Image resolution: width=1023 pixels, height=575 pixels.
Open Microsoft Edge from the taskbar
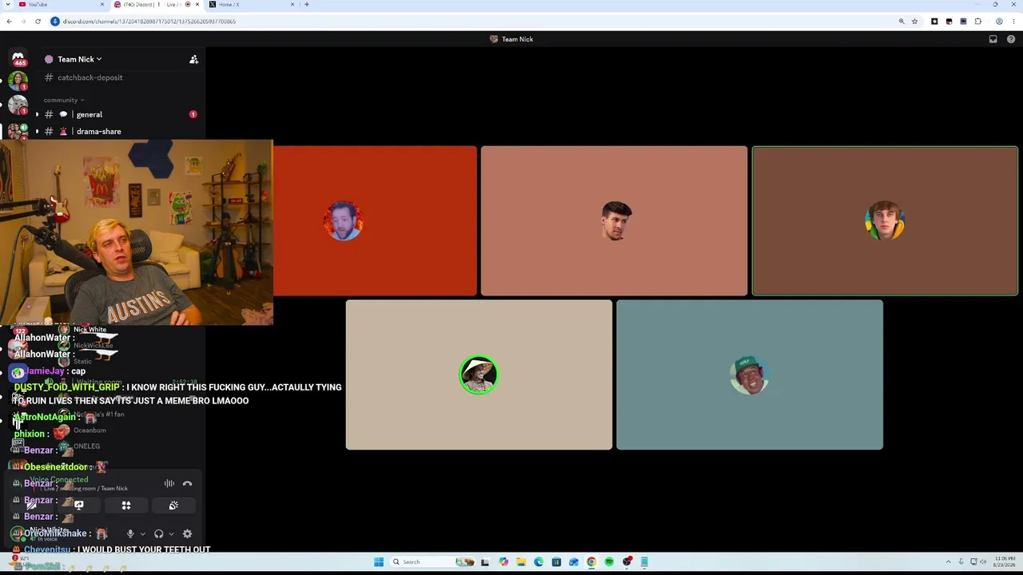pyautogui.click(x=539, y=562)
